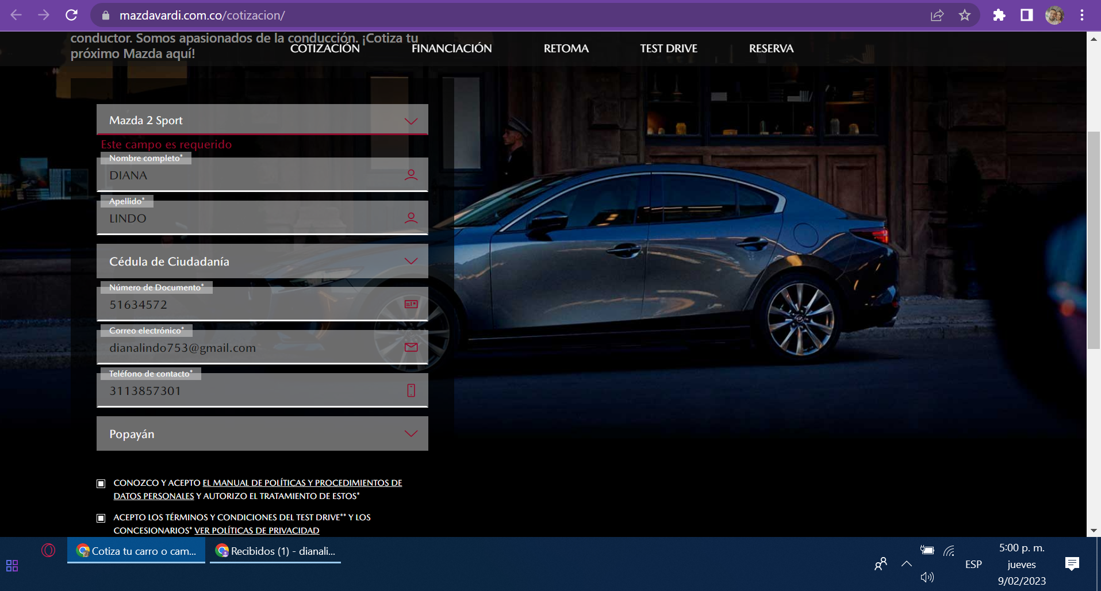Bookmark this page with star icon

pyautogui.click(x=965, y=16)
